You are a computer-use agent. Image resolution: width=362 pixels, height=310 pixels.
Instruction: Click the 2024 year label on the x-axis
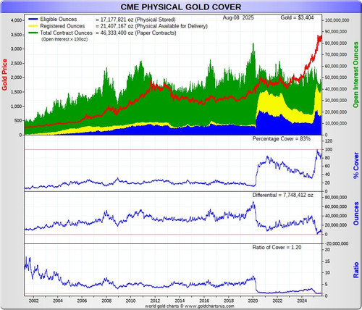(302, 301)
